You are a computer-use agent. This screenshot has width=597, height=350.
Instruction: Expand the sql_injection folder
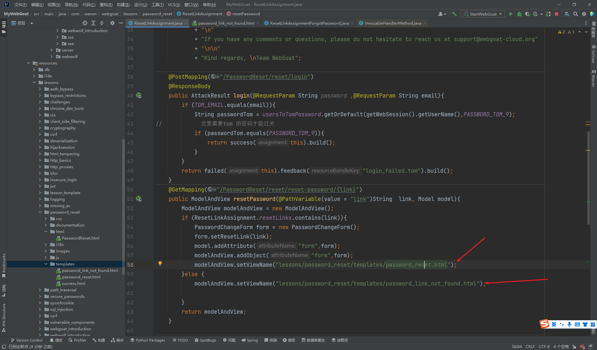[40, 309]
